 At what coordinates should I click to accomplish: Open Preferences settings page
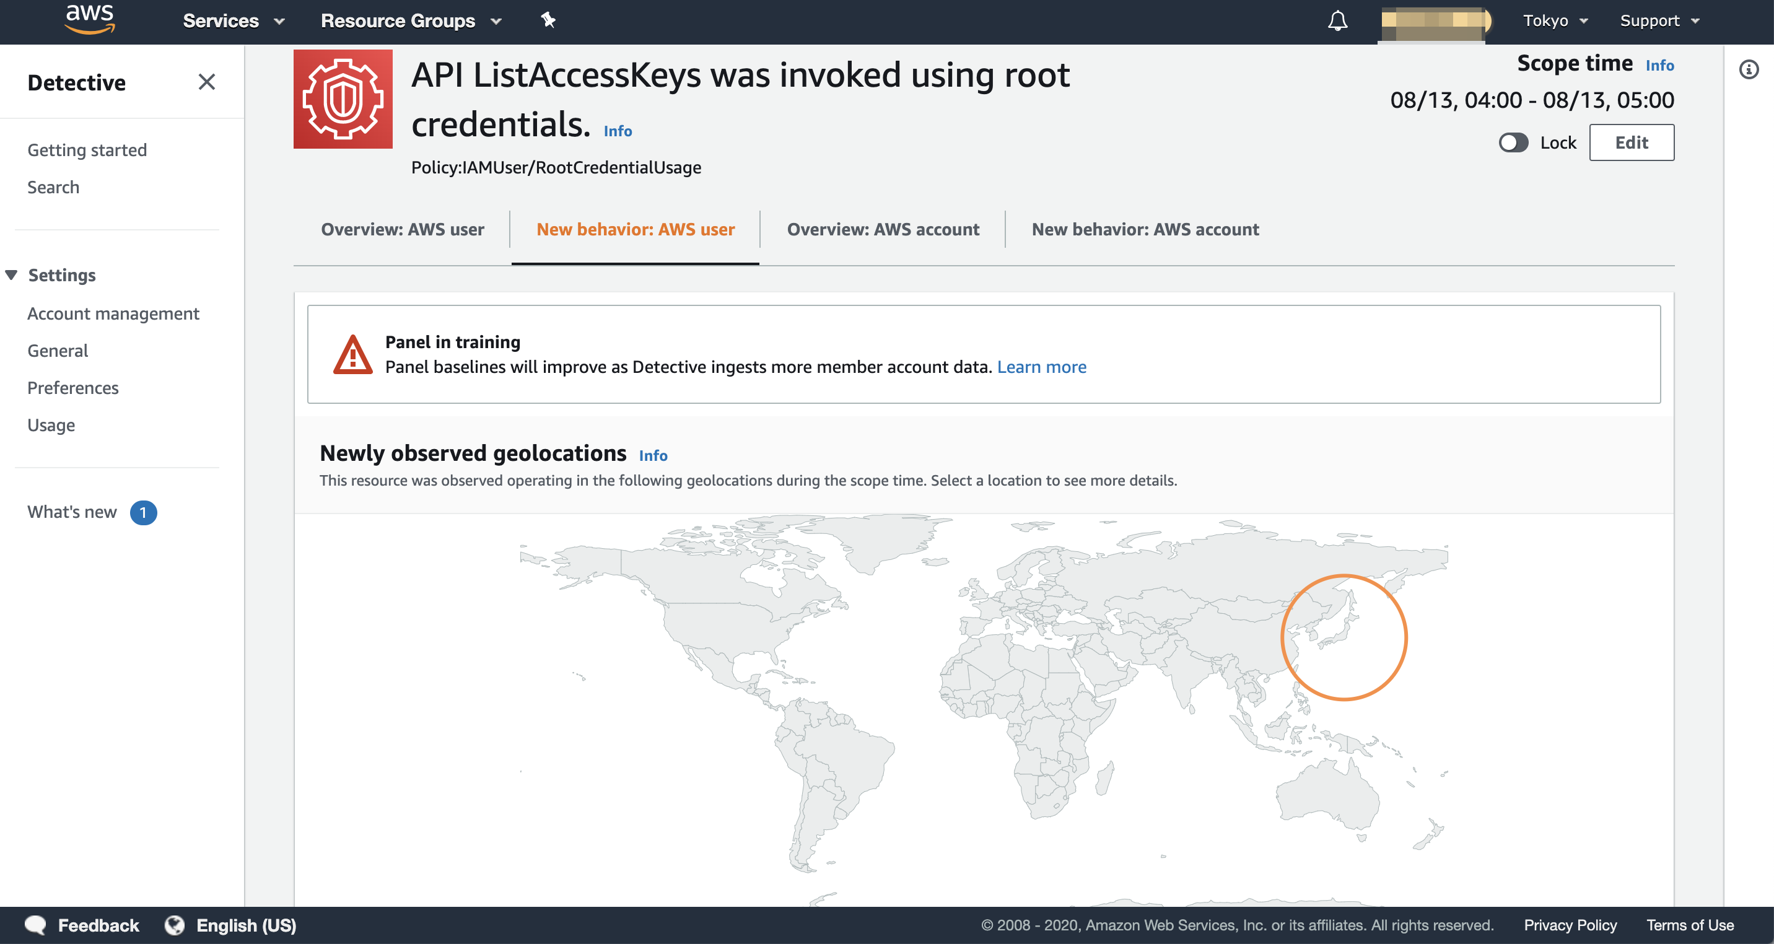coord(73,388)
